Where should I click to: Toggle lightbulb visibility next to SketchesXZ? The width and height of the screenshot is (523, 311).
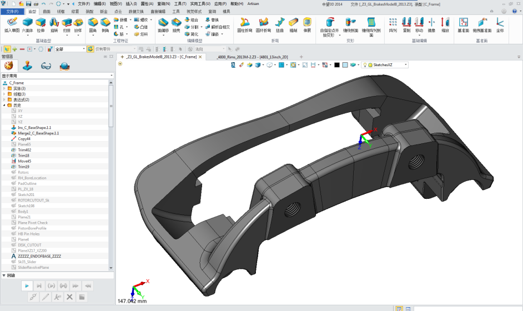[365, 65]
